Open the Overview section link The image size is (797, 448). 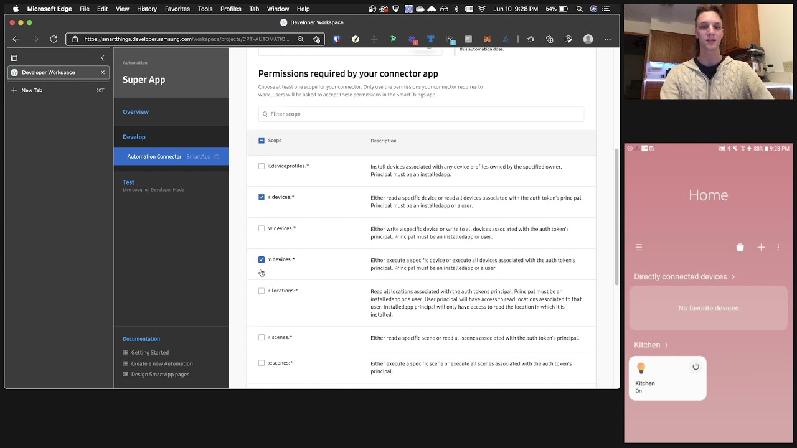pos(136,112)
